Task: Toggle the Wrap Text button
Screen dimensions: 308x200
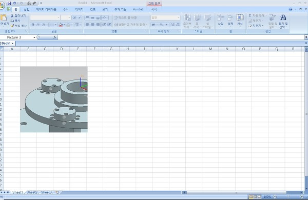Action: click(126, 17)
